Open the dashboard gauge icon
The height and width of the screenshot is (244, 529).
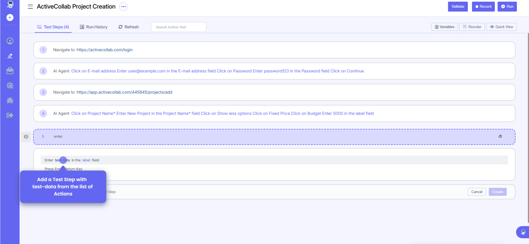click(x=10, y=41)
